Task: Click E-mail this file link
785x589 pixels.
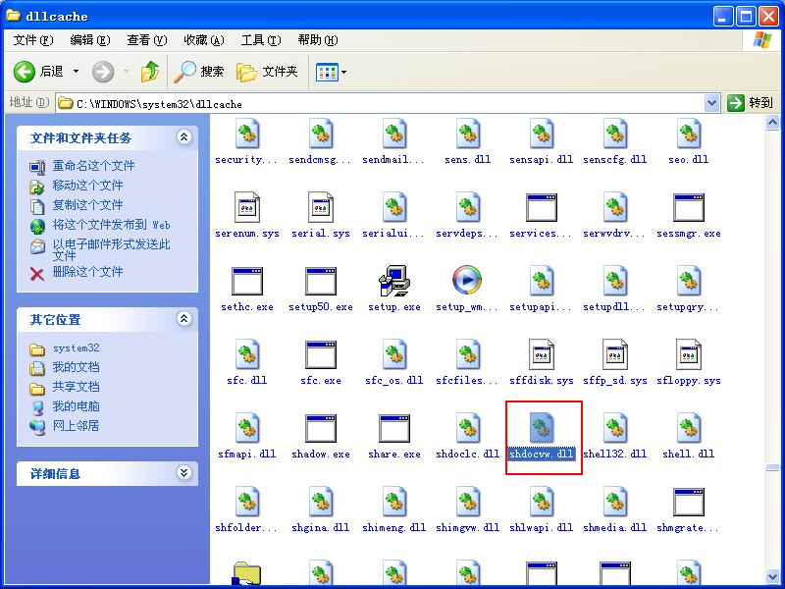Action: pos(111,250)
